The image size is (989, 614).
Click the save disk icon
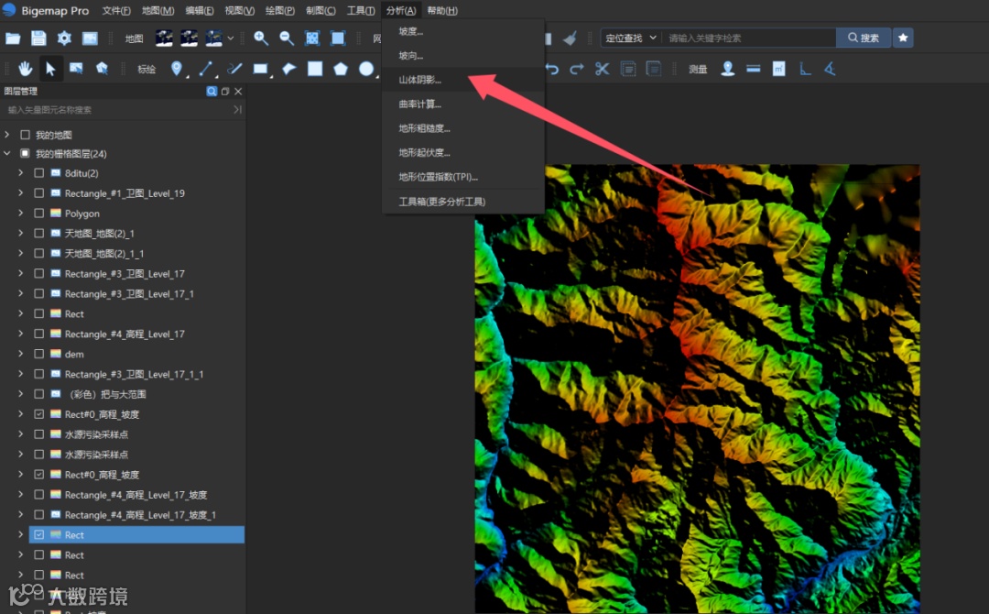pyautogui.click(x=38, y=38)
